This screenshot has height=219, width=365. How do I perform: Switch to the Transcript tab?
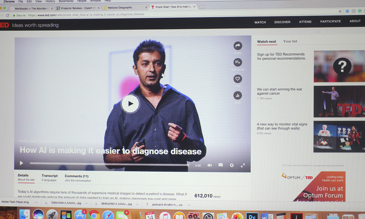pos(50,176)
